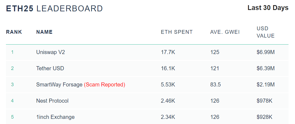Click the AVE. GWEI column header

225,32
